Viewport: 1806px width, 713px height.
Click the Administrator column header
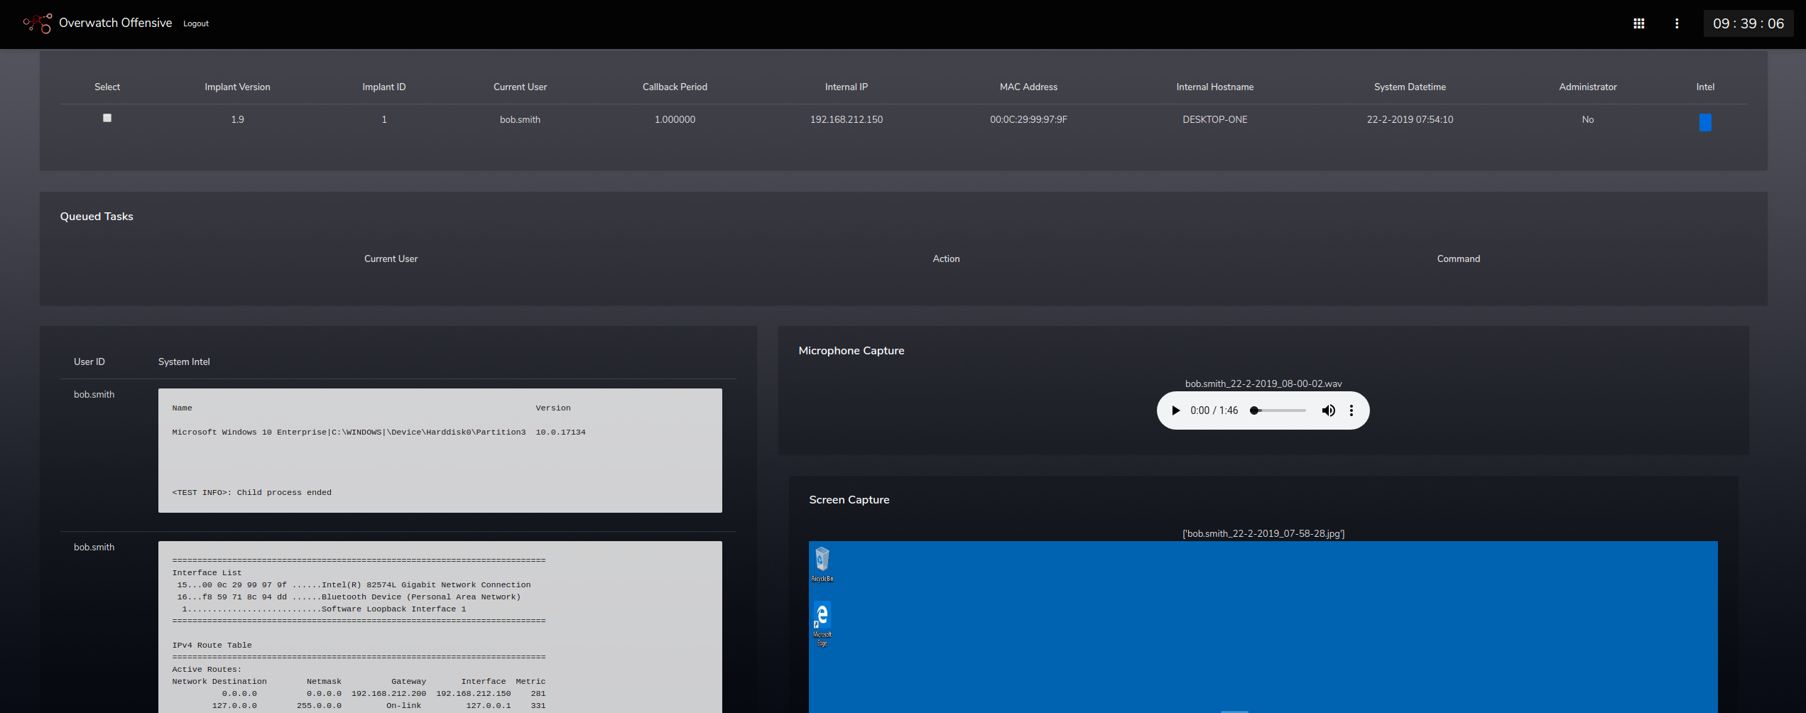tap(1587, 87)
